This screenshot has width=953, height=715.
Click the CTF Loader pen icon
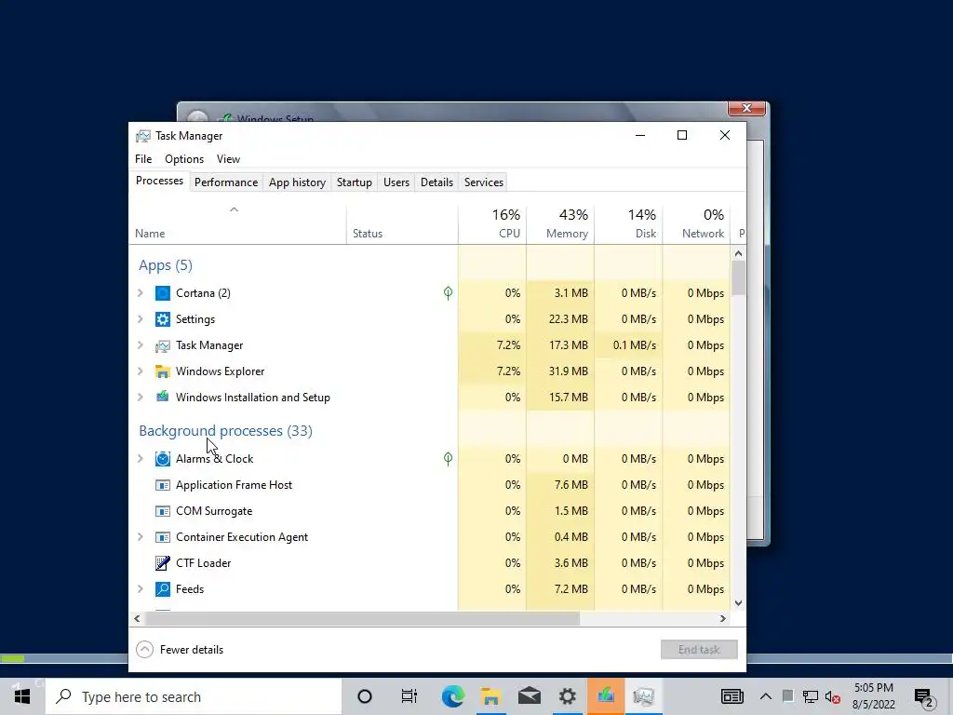(x=162, y=563)
